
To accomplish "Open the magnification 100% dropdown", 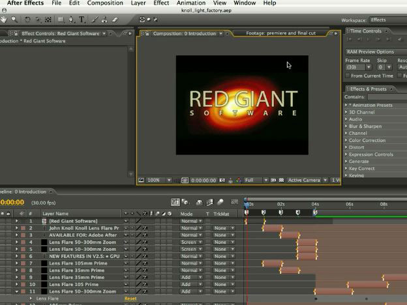I will click(158, 180).
